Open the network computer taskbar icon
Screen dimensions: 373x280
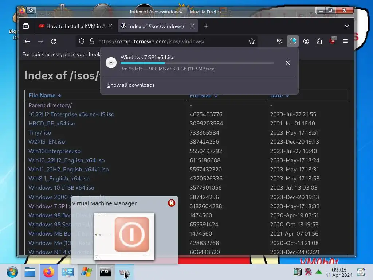click(x=67, y=272)
